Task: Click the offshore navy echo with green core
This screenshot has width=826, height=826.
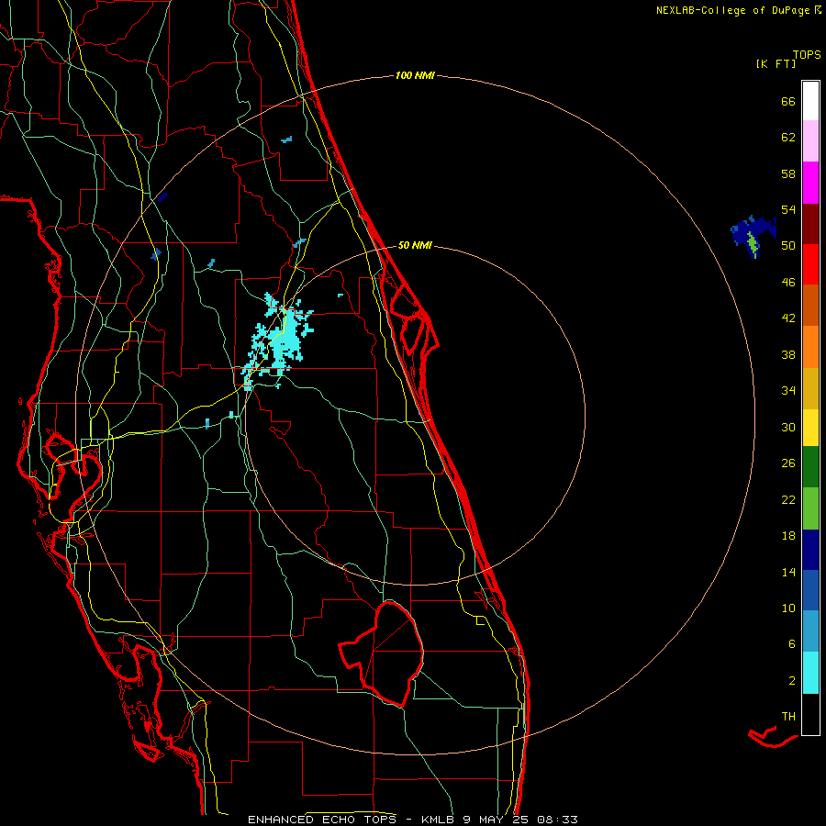Action: 753,236
